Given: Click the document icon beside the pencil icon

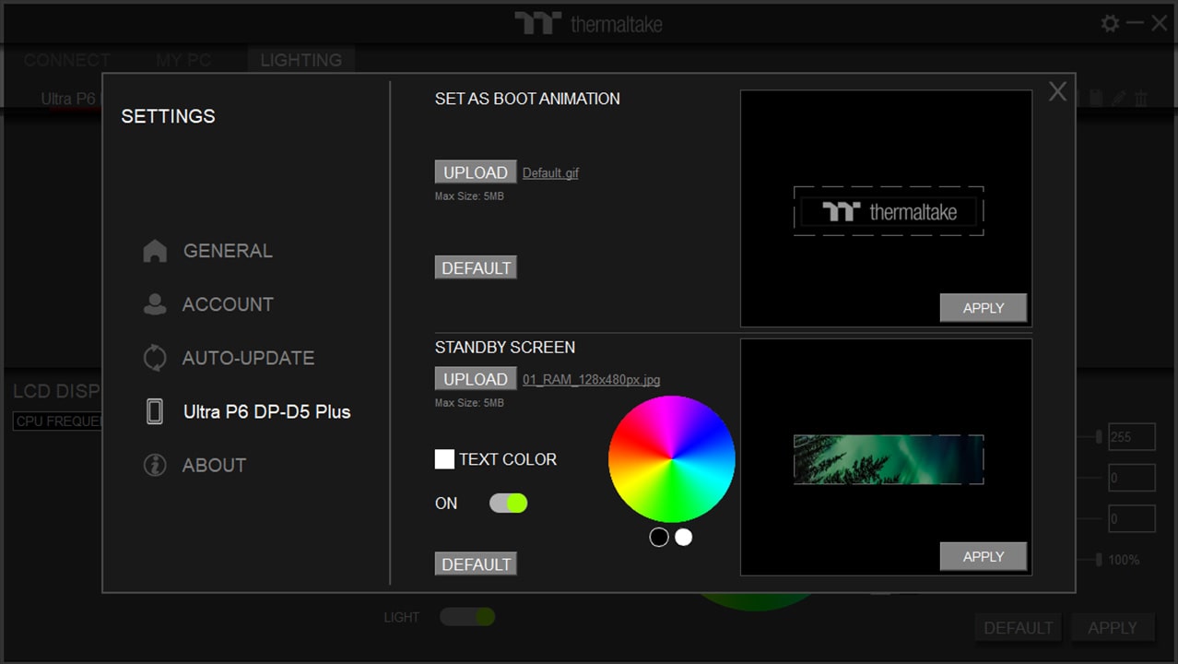Looking at the screenshot, I should (x=1097, y=98).
